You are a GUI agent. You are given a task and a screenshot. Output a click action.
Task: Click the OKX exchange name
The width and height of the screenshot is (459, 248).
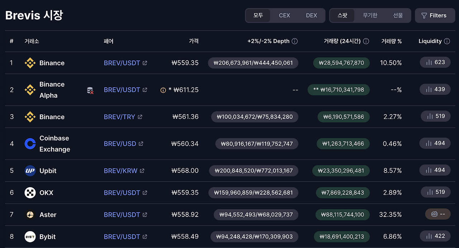(46, 193)
